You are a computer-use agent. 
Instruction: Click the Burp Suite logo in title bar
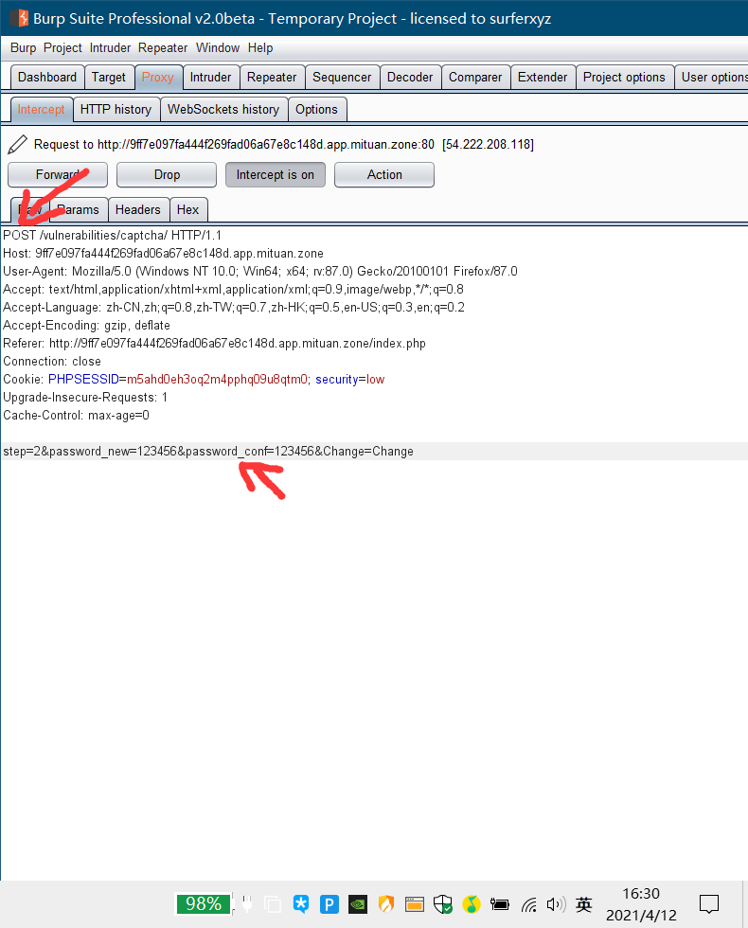19,18
